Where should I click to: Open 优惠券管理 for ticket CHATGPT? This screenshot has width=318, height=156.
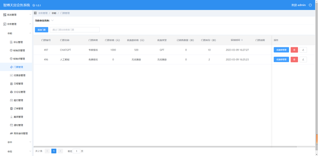click(281, 50)
